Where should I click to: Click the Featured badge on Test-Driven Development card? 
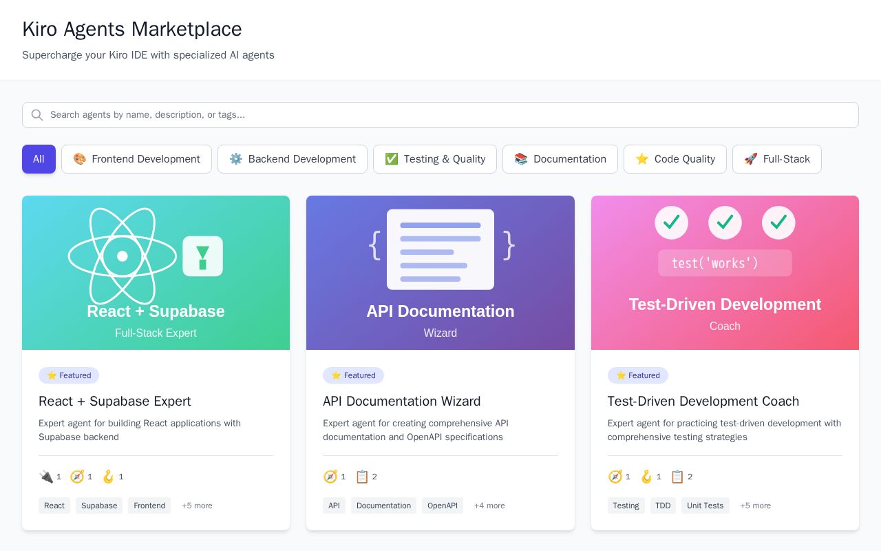[x=638, y=375]
